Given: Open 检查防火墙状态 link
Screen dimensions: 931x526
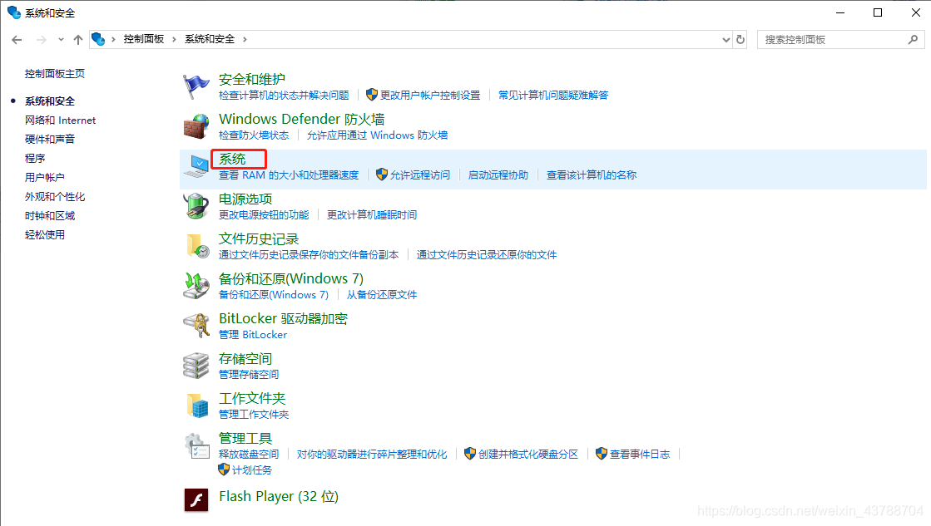Looking at the screenshot, I should pyautogui.click(x=254, y=135).
